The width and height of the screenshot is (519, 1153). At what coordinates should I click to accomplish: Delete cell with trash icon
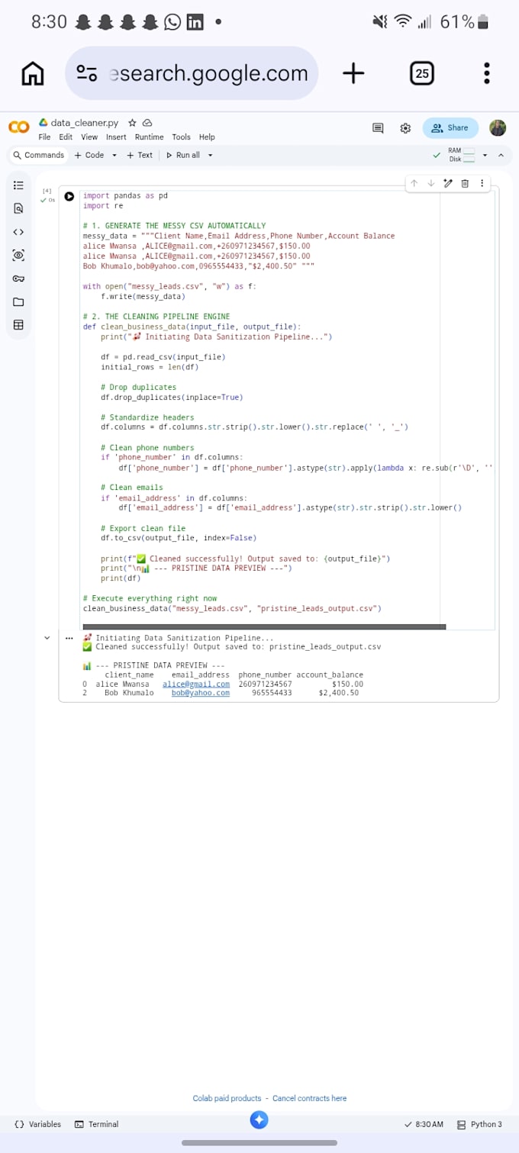click(465, 183)
